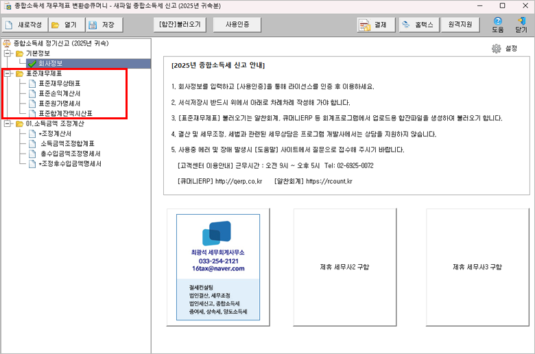Click the [합잔]불러오기 button
Image resolution: width=535 pixels, height=354 pixels.
[180, 25]
